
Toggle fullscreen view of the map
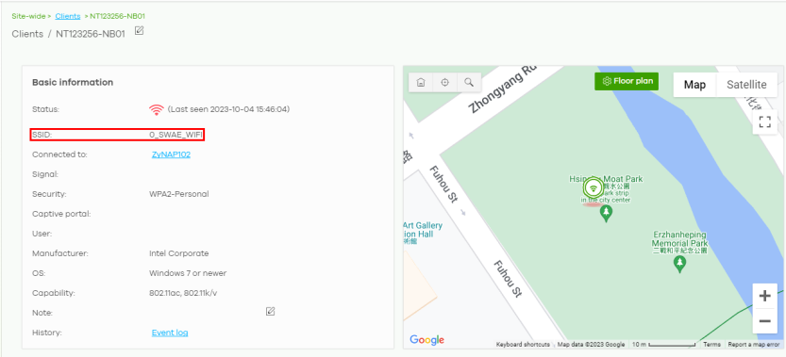(x=764, y=122)
